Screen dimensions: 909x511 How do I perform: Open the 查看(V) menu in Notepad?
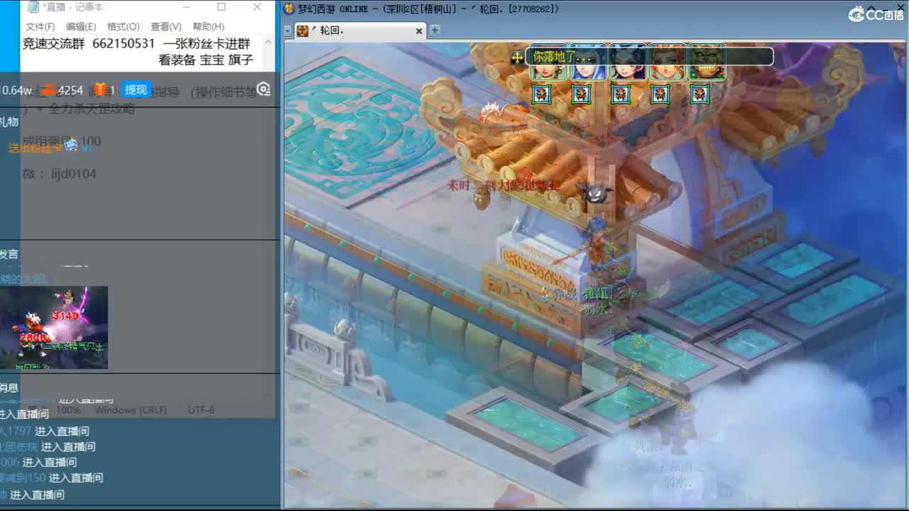tap(165, 26)
